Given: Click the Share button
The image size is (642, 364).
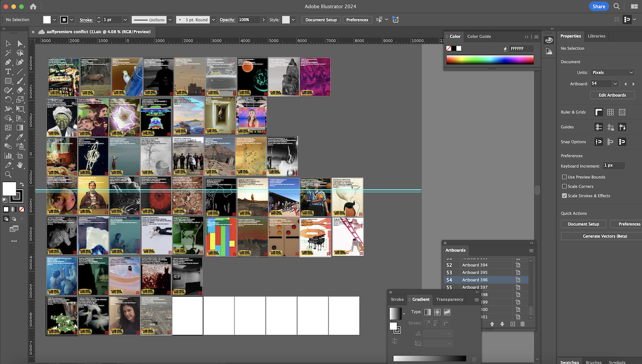Looking at the screenshot, I should 599,6.
